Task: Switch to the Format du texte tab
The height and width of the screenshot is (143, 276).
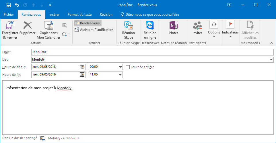Action: (79, 15)
